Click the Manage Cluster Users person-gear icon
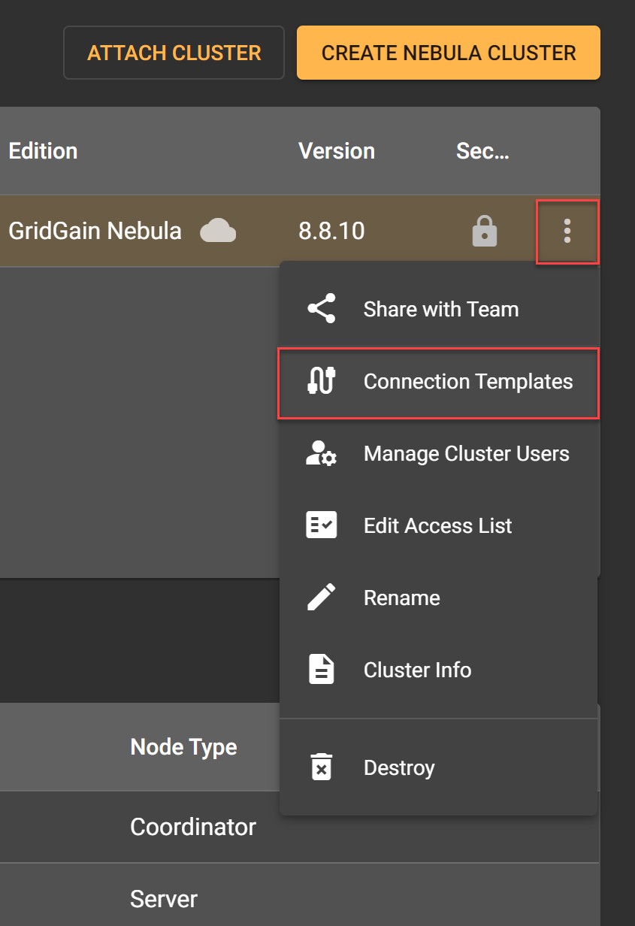The height and width of the screenshot is (926, 635). pyautogui.click(x=322, y=453)
